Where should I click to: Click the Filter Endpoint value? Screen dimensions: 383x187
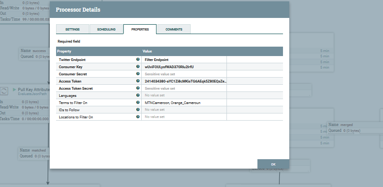point(157,60)
